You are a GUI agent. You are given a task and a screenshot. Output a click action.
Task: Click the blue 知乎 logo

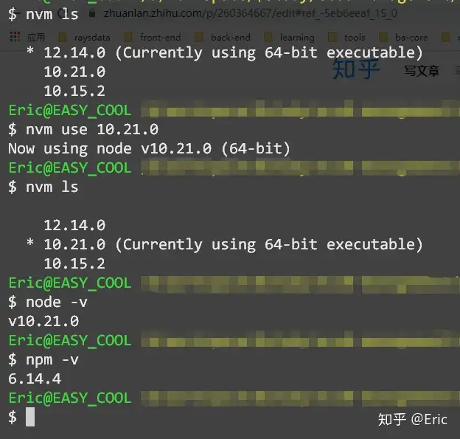(x=356, y=69)
